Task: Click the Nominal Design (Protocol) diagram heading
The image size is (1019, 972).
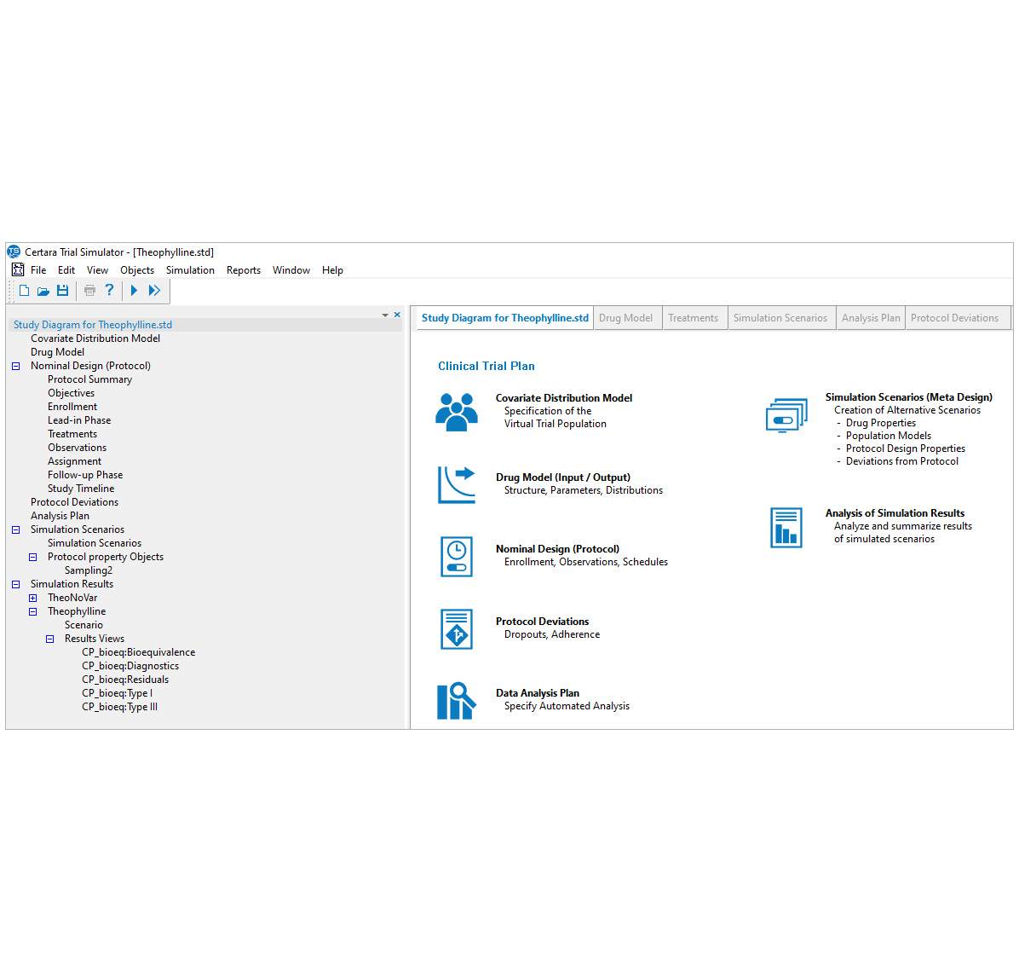Action: 557,549
